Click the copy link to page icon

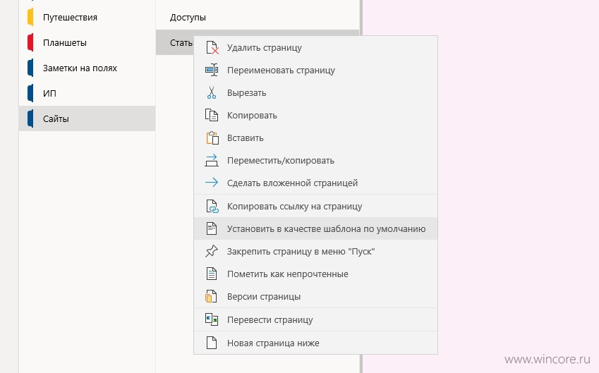[212, 206]
